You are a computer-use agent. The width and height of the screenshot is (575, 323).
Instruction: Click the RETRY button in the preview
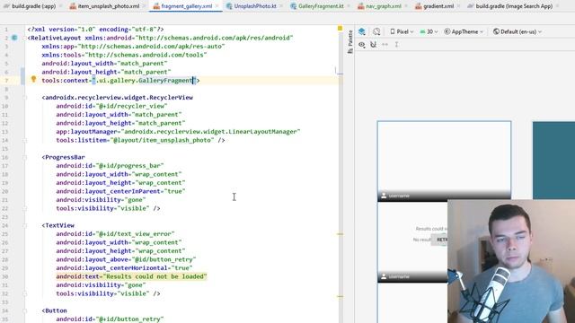tap(439, 240)
